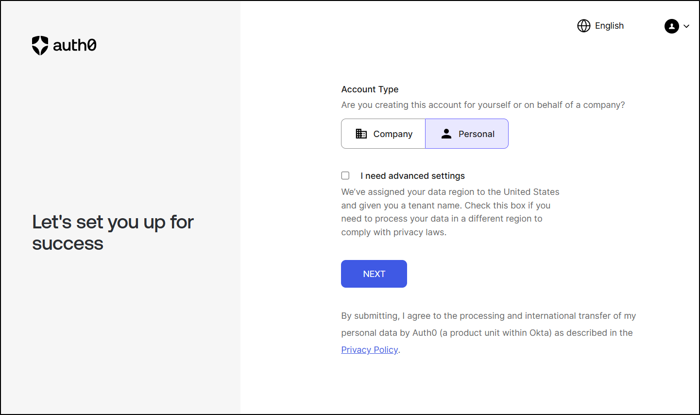Open the English language selector
Image resolution: width=700 pixels, height=415 pixels.
601,26
